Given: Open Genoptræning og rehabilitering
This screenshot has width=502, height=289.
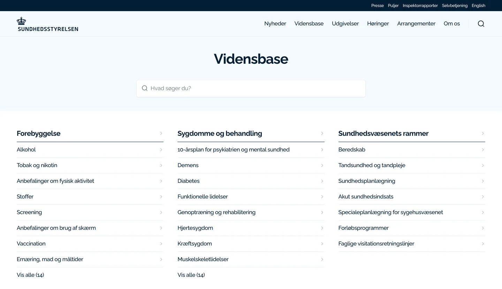Looking at the screenshot, I should click(x=251, y=212).
